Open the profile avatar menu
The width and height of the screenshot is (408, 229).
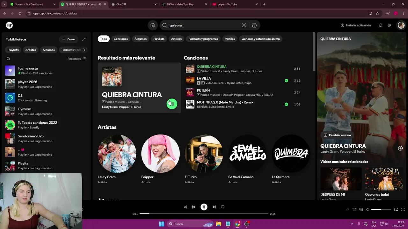pyautogui.click(x=401, y=25)
